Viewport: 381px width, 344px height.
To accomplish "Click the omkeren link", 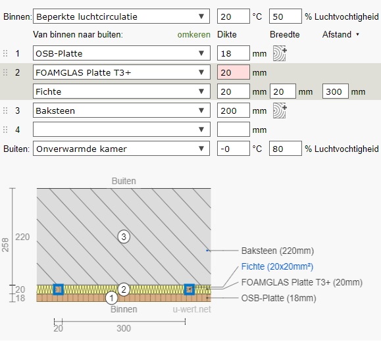I will pos(193,34).
